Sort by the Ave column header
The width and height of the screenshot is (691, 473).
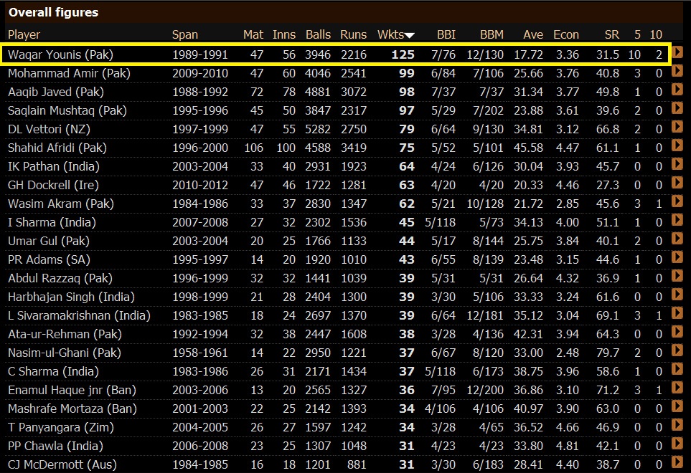(533, 35)
